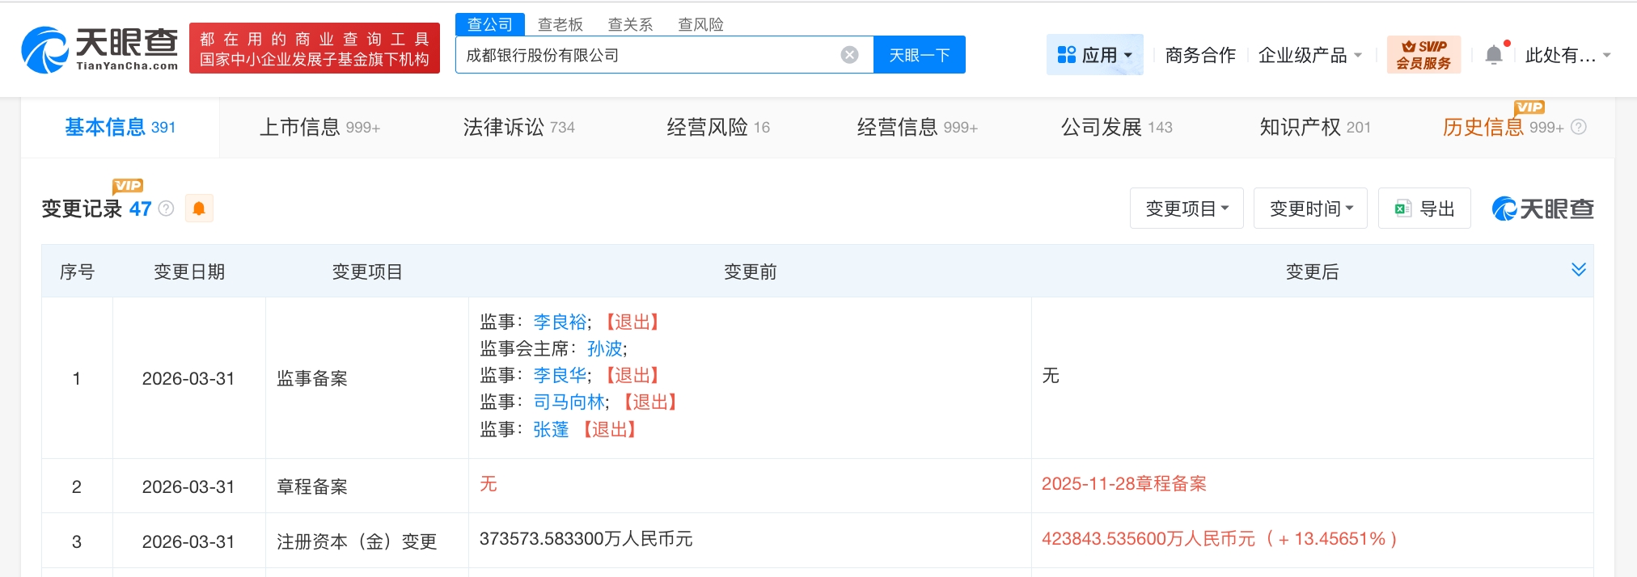The image size is (1637, 577).
Task: Click the 天眼一下 search button
Action: pyautogui.click(x=919, y=55)
